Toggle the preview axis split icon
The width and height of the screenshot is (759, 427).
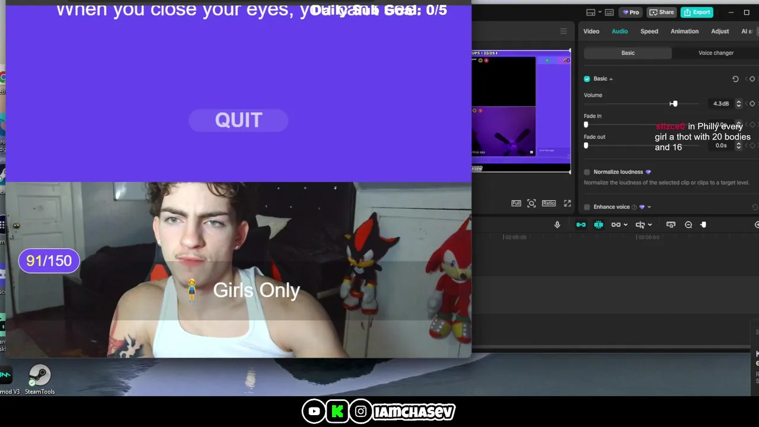(x=640, y=225)
